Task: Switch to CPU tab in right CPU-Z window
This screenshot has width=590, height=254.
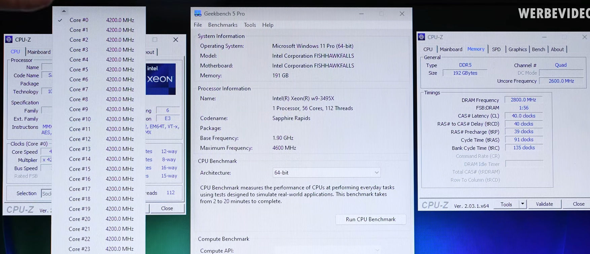Action: click(x=428, y=49)
